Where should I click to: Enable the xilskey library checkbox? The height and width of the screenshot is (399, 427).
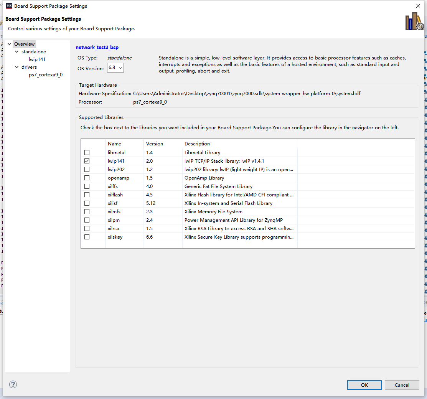pos(87,237)
